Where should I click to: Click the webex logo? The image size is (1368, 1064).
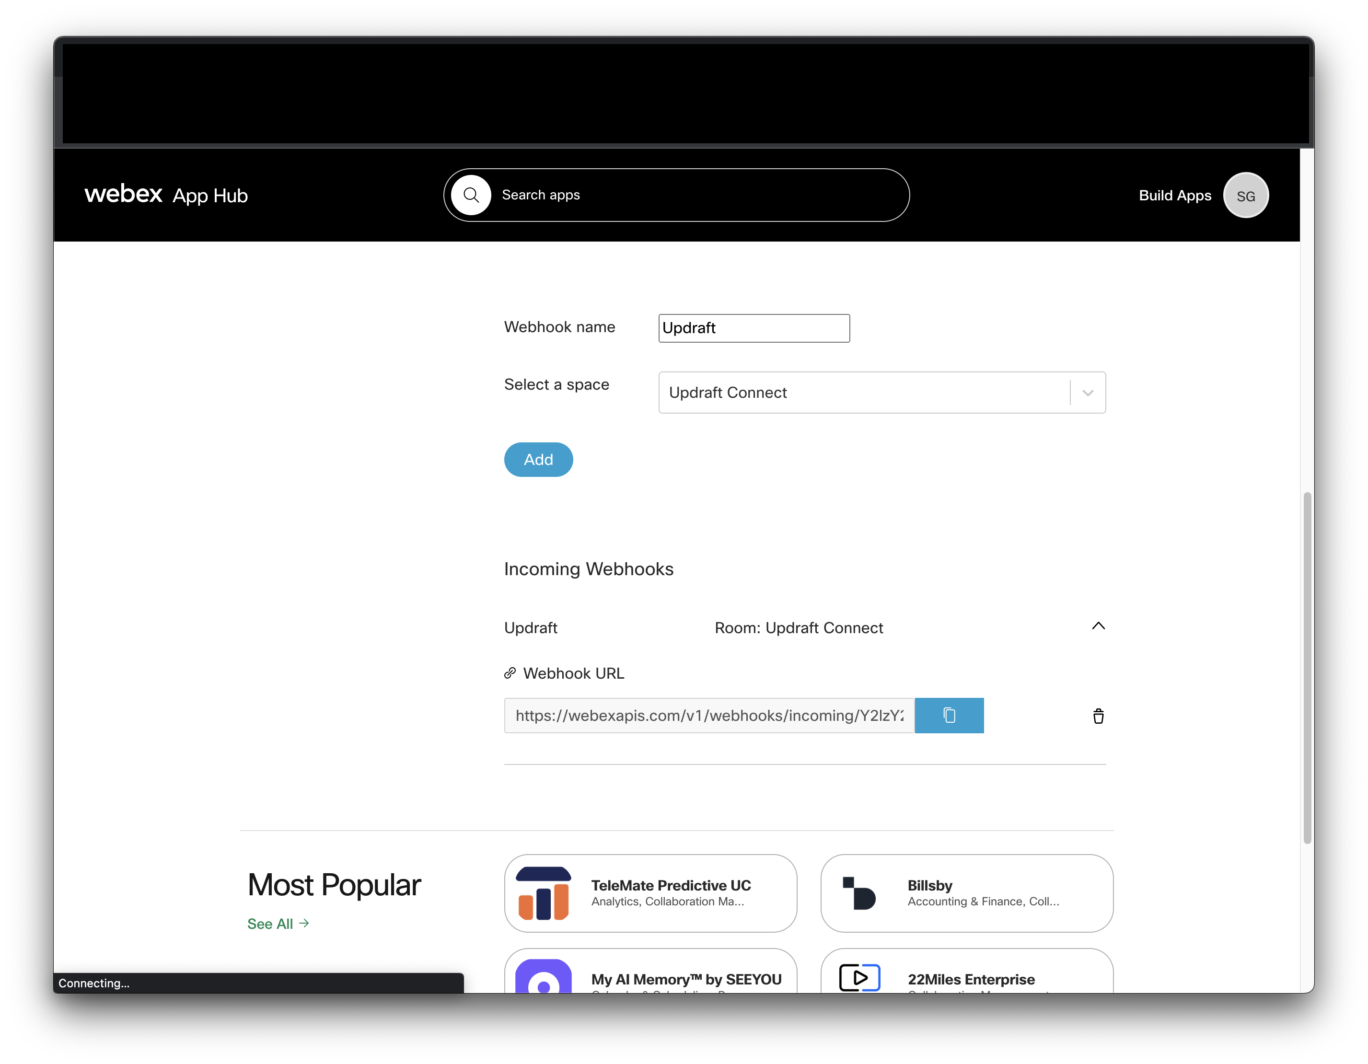tap(123, 194)
